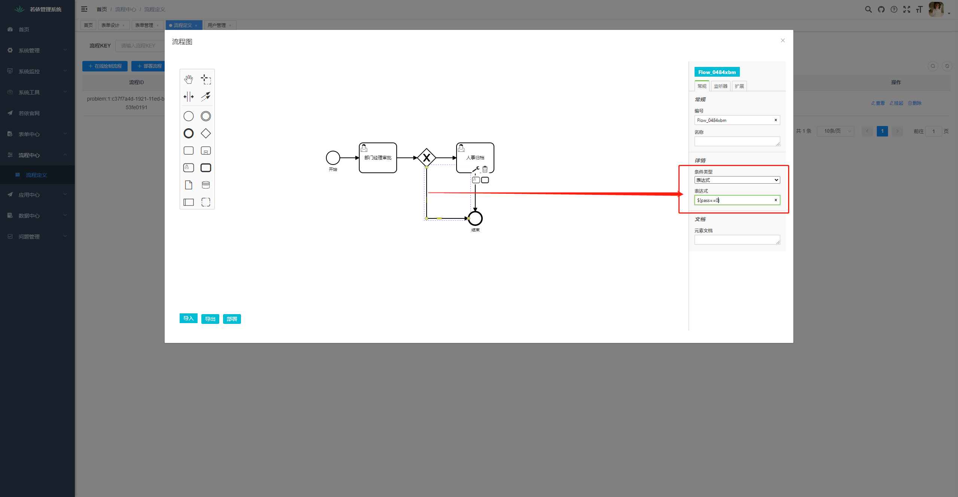
Task: Create a pool/participant from palette
Action: pos(189,202)
